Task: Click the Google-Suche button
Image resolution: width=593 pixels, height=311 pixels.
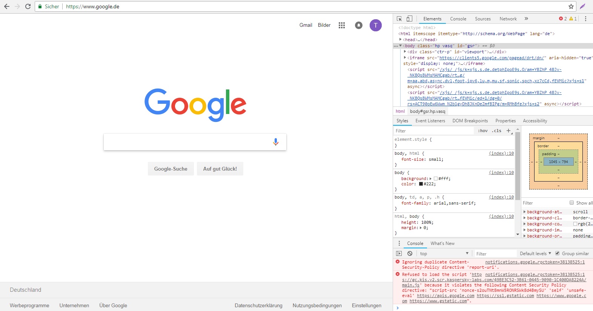Action: [x=171, y=169]
